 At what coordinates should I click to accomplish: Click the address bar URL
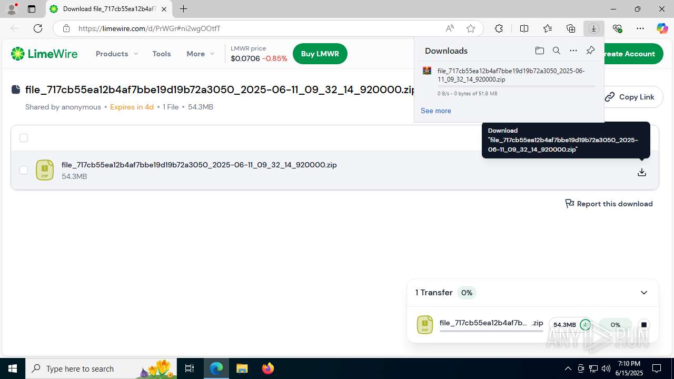pyautogui.click(x=150, y=28)
